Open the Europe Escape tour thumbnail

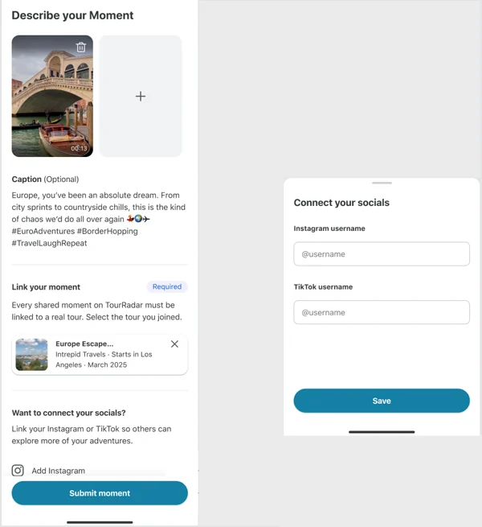(31, 355)
